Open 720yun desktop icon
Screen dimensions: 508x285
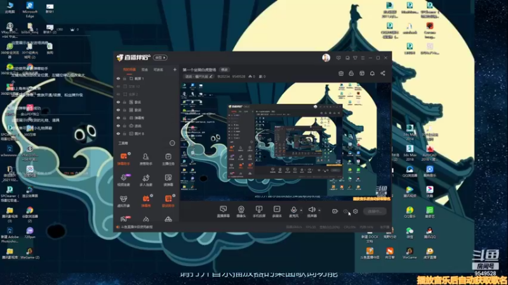[30, 232]
